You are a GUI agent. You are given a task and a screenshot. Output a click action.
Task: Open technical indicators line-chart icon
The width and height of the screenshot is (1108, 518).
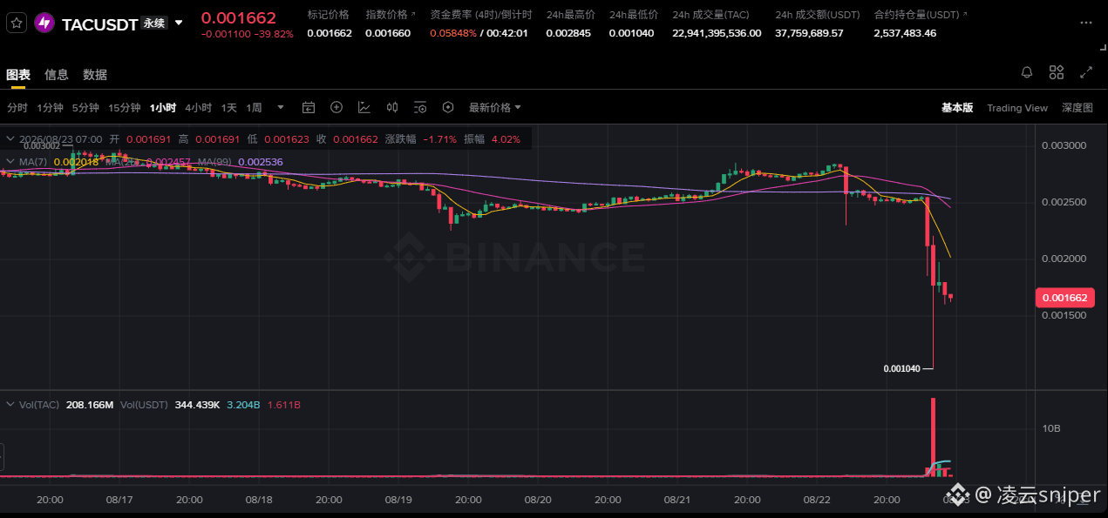click(364, 108)
